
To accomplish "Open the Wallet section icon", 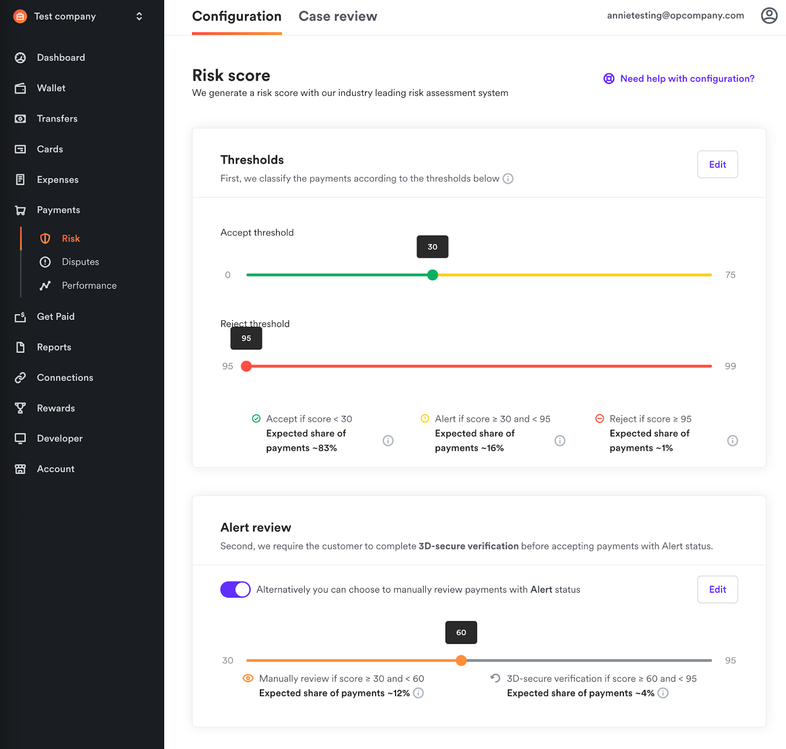I will (x=20, y=88).
